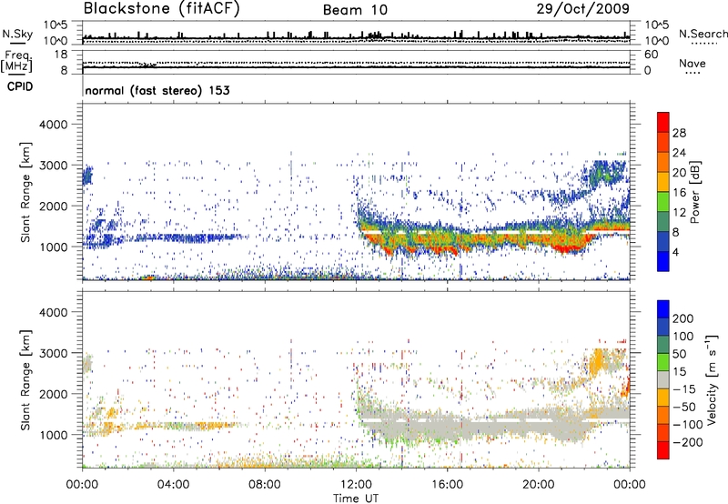The height and width of the screenshot is (504, 728).
Task: Click the 12:00 time tick label
Action: pos(356,485)
